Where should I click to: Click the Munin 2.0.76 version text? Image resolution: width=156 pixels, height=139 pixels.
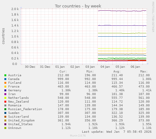pyautogui.click(x=78, y=136)
